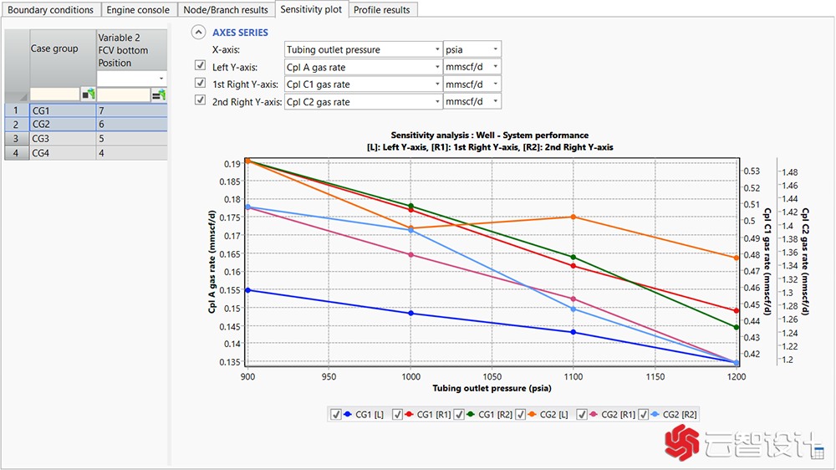Click row header number 1

click(x=17, y=110)
